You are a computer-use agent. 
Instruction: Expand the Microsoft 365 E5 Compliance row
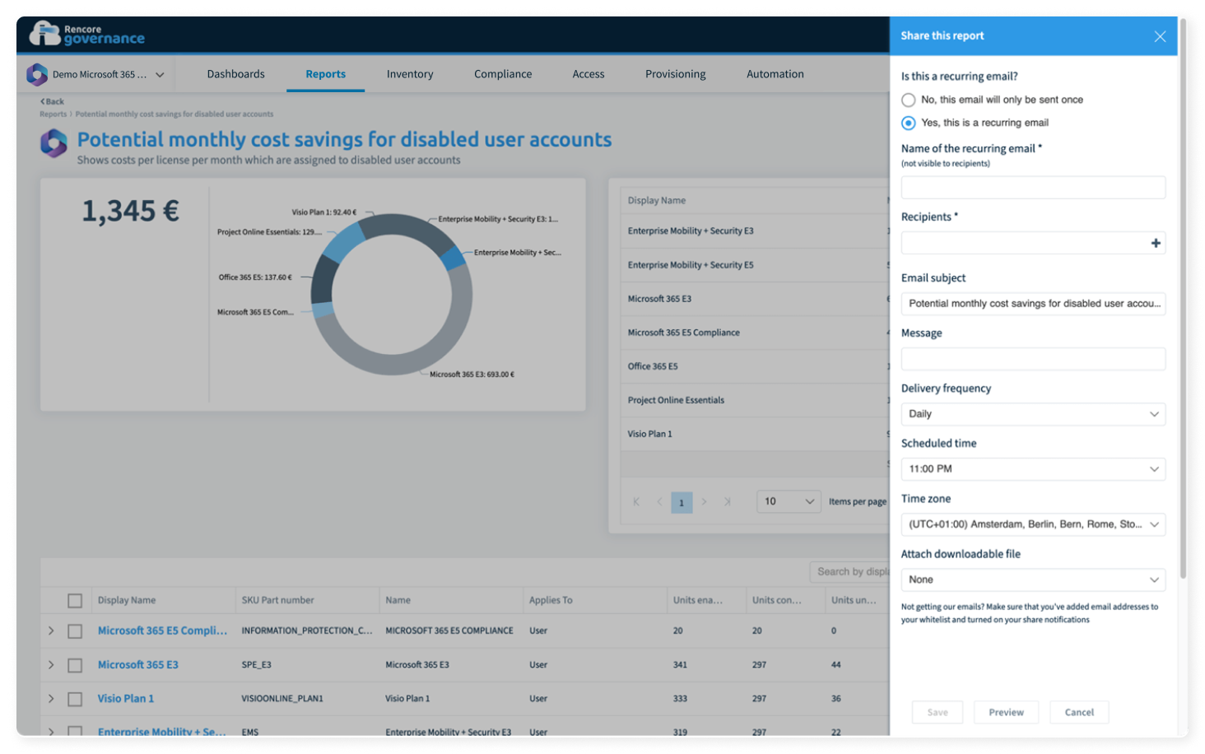point(51,631)
